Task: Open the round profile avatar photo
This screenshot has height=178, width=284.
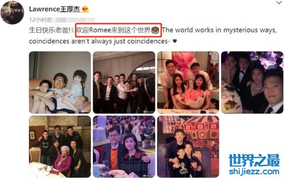Action: pyautogui.click(x=12, y=12)
